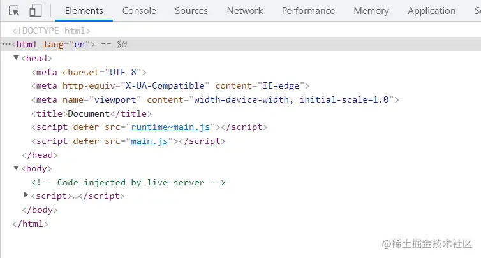Select the html lang="en" node
This screenshot has height=258, width=481.
point(54,44)
